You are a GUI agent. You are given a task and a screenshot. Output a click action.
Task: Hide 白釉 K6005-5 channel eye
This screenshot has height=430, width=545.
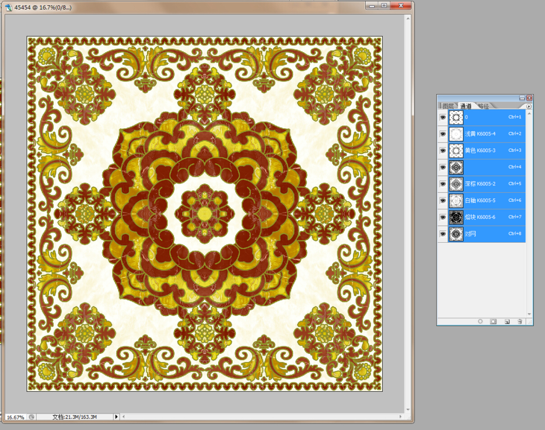[443, 201]
